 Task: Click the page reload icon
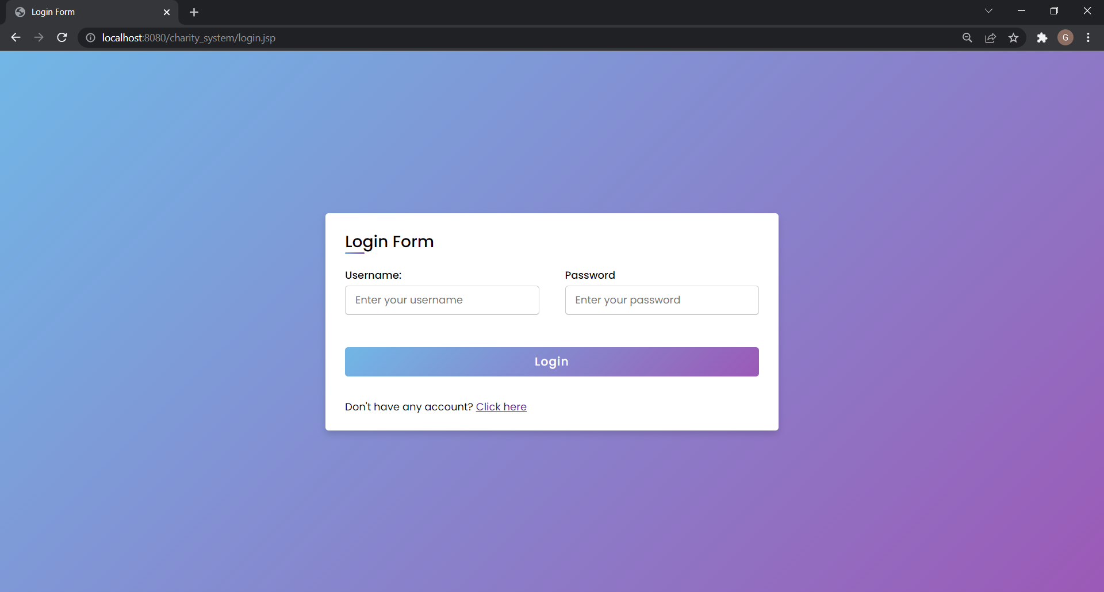[62, 37]
